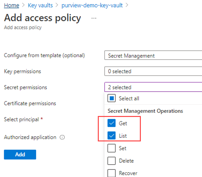Click the Certificate permissions label
202x177 pixels.
(x=30, y=103)
